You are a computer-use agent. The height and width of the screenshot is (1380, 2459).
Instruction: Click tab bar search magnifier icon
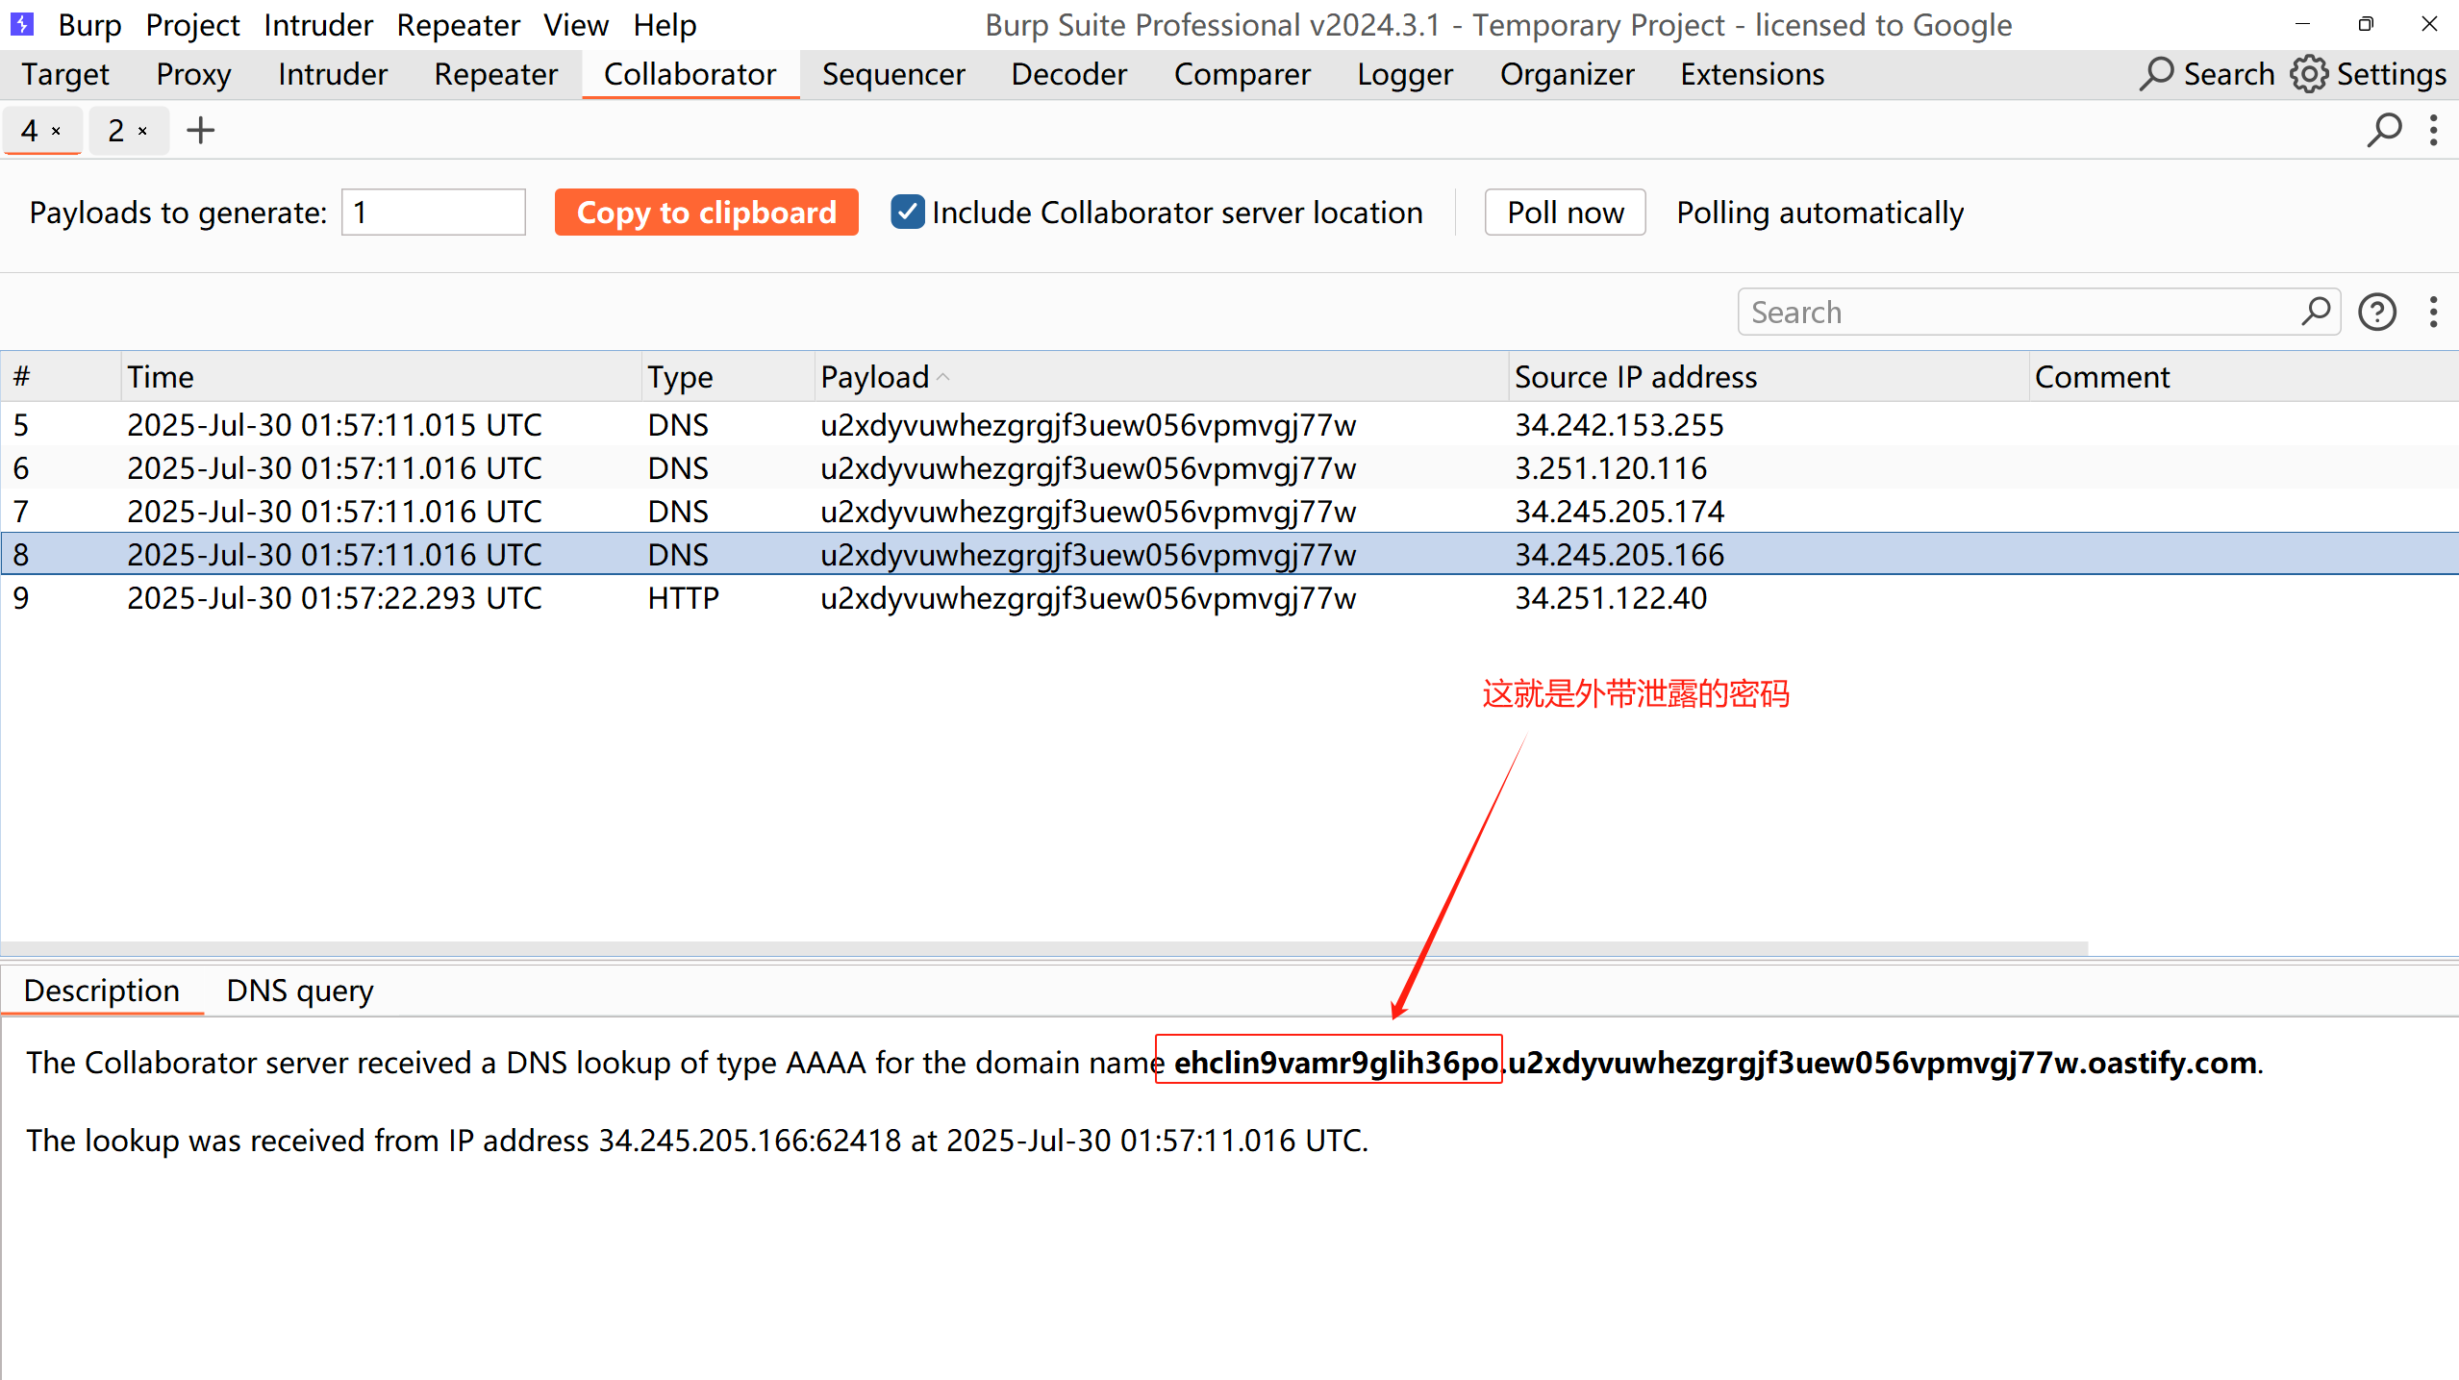pos(2384,130)
